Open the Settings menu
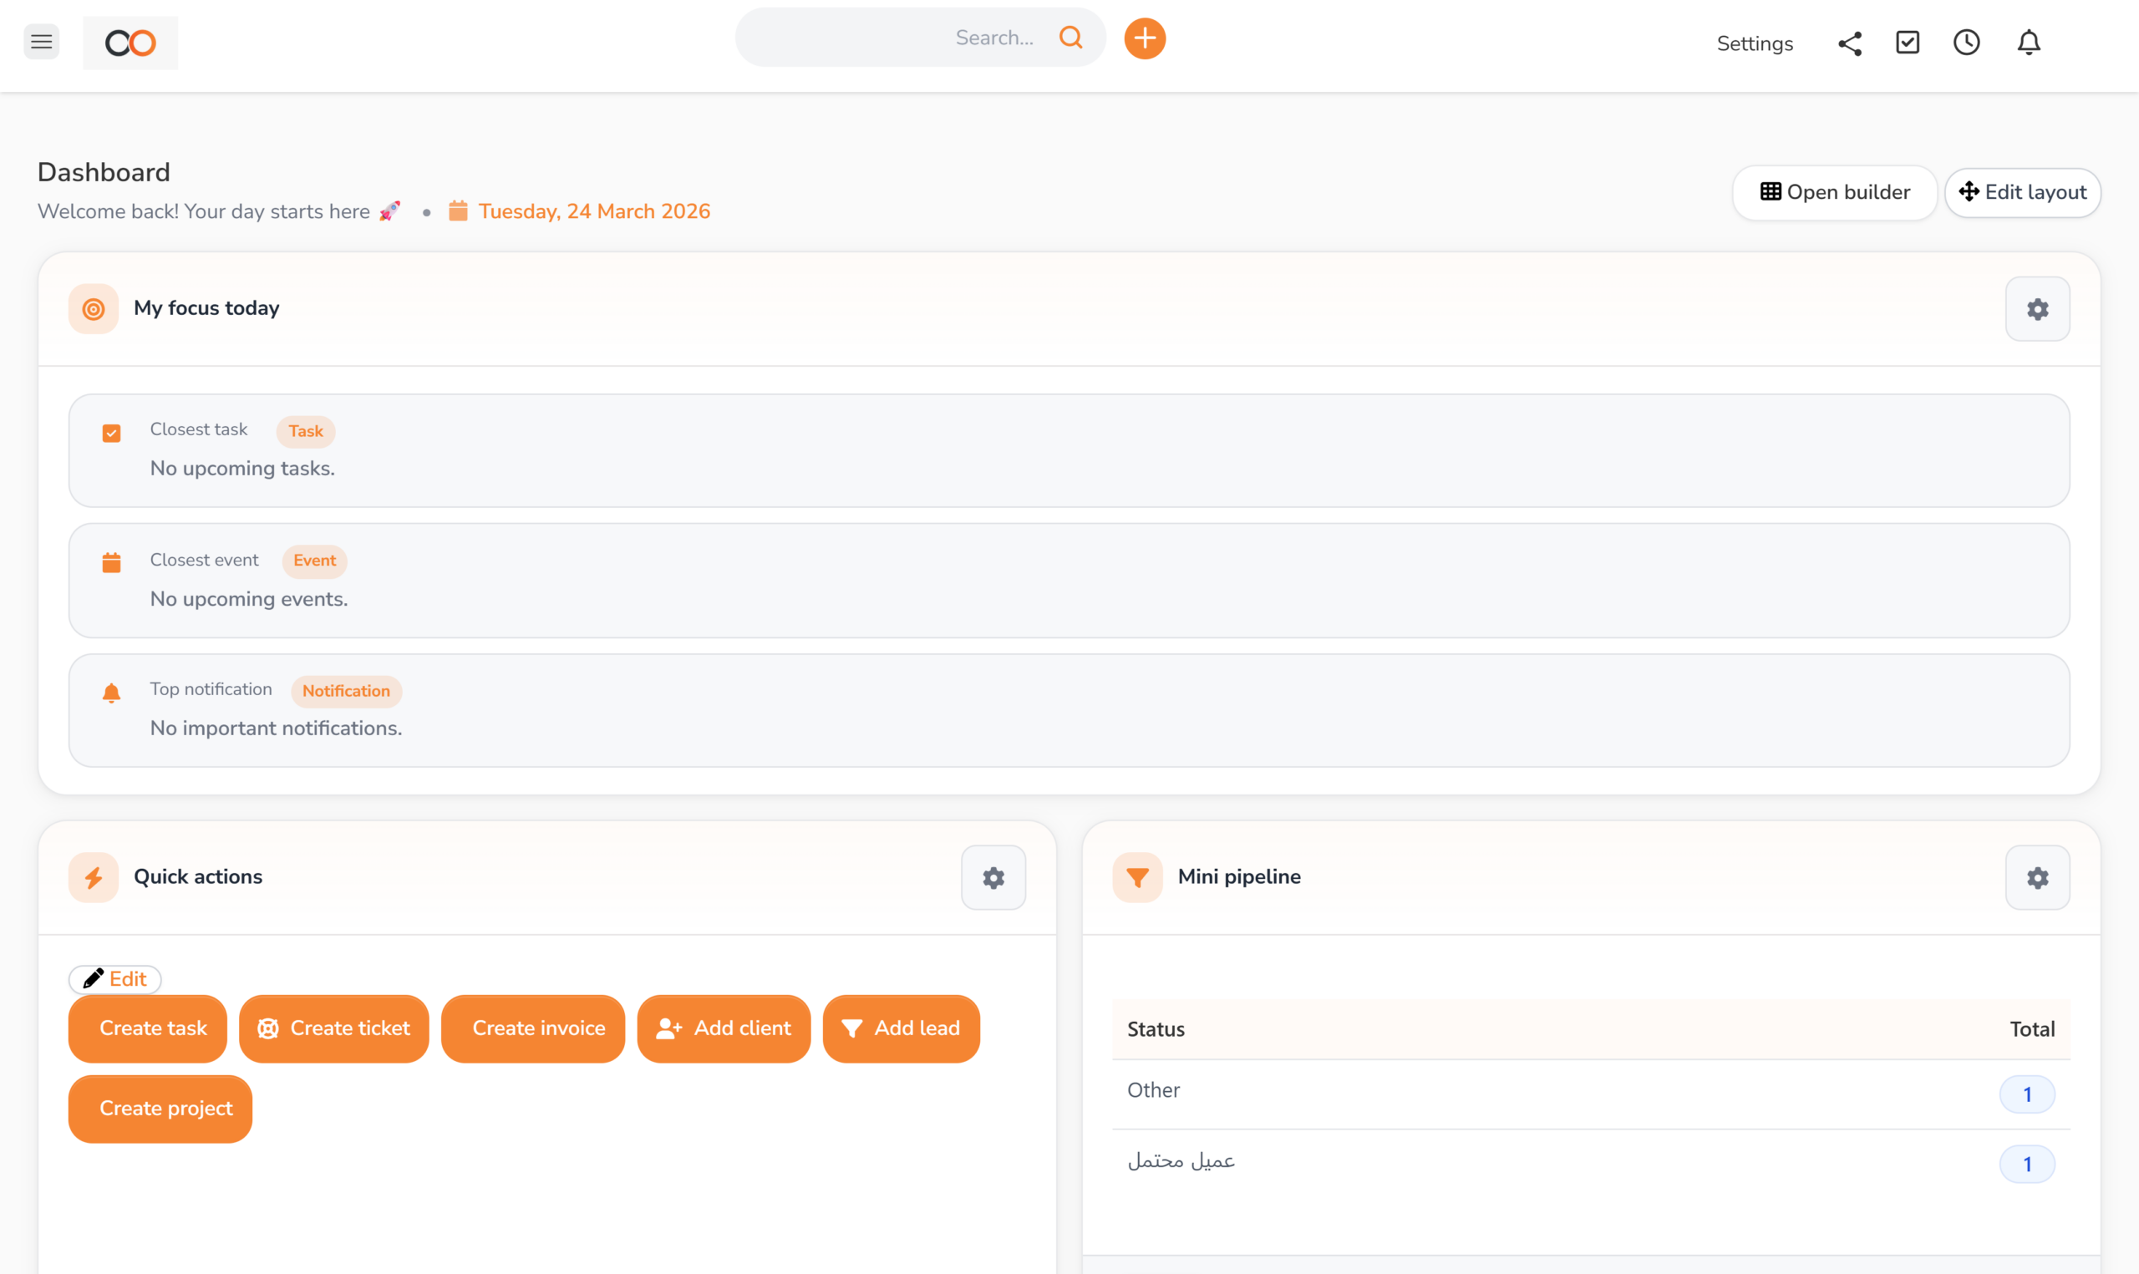The height and width of the screenshot is (1274, 2139). pyautogui.click(x=1755, y=43)
